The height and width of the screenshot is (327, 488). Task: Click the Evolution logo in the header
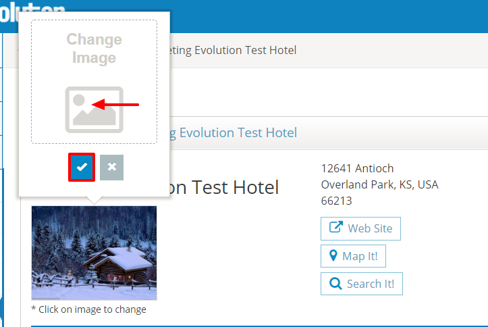[32, 12]
